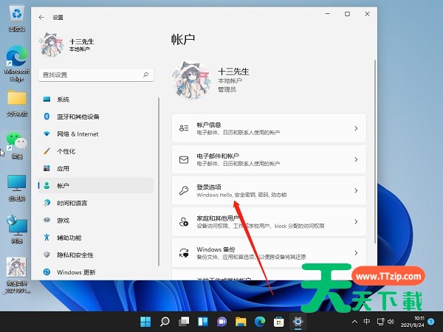Click the search magnifier in settings search box
Viewport: 443px width, 332px height.
[145, 75]
